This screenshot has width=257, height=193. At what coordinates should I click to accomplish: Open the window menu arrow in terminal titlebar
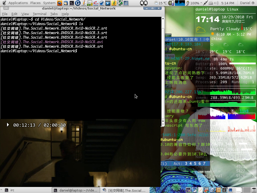tap(6, 8)
